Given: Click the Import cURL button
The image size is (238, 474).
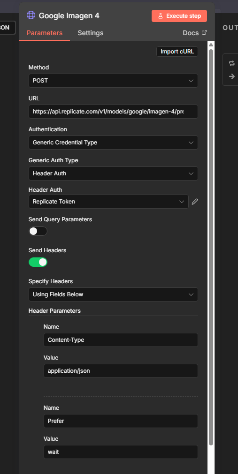Looking at the screenshot, I should click(177, 52).
